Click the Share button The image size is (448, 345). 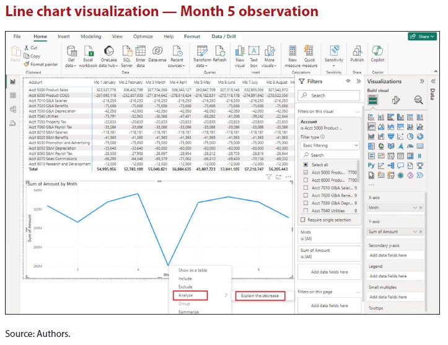click(421, 37)
